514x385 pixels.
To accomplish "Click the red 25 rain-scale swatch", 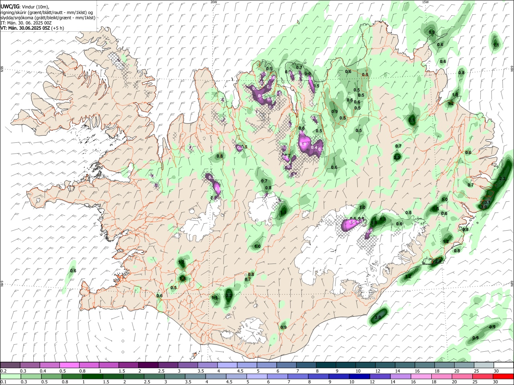I will (483, 377).
